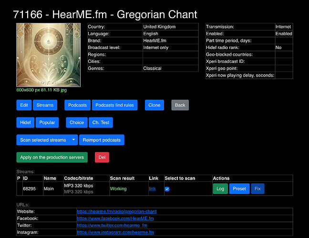Uncheck Select to scan for stream 68295
Screen dimensions: 309x238
[x=167, y=189]
